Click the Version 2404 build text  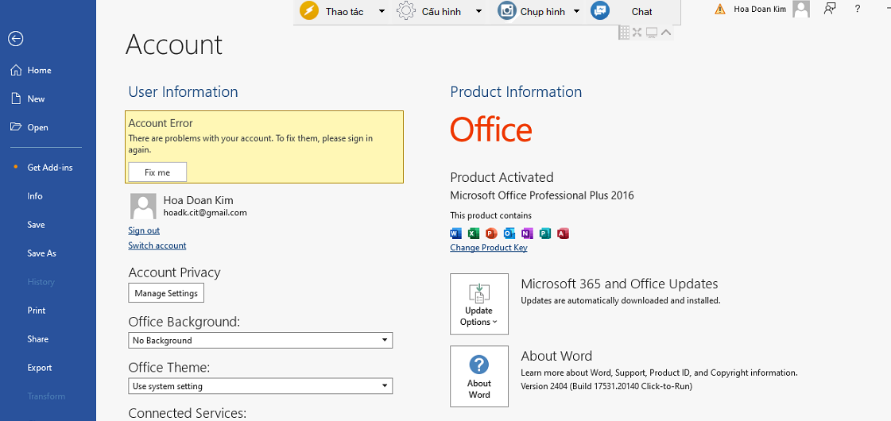coord(606,386)
